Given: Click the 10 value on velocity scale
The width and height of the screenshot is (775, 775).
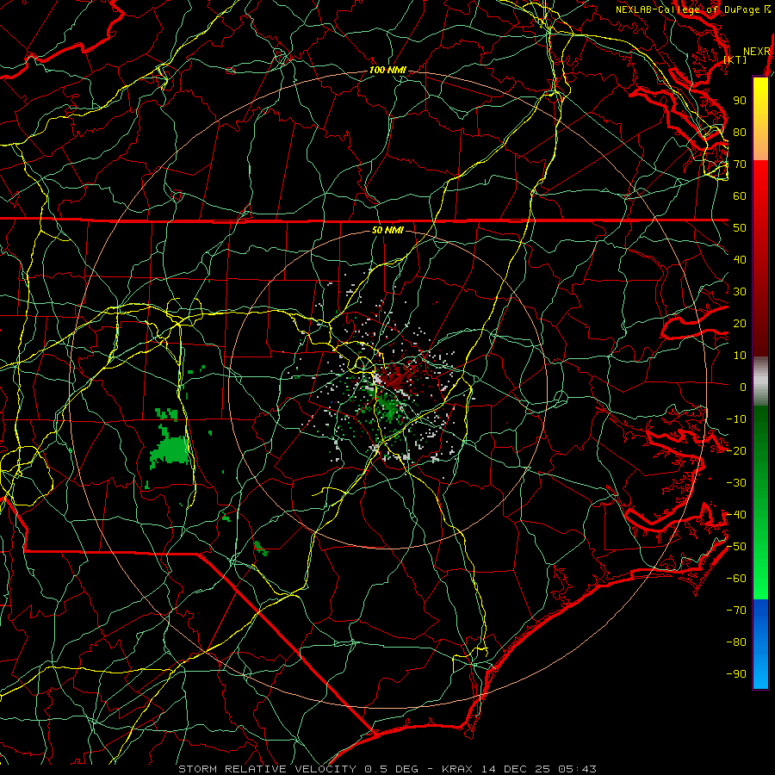Looking at the screenshot, I should point(740,356).
